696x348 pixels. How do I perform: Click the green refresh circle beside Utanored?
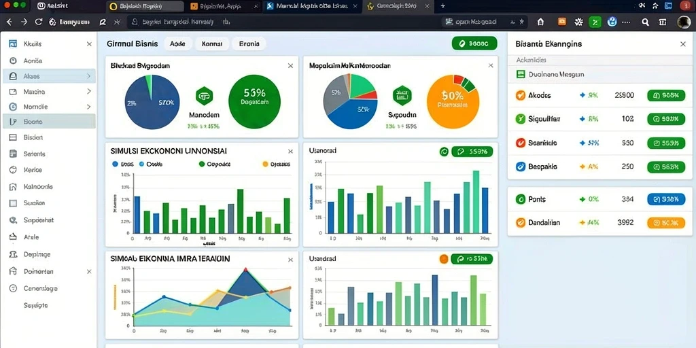pos(444,152)
